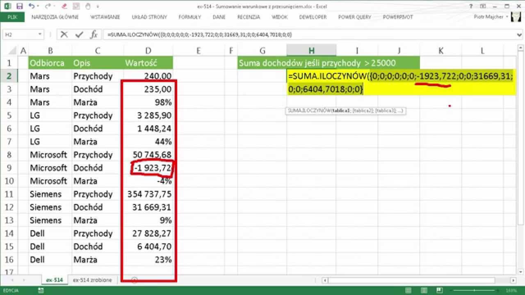
Task: Undo the last action
Action: 32,7
